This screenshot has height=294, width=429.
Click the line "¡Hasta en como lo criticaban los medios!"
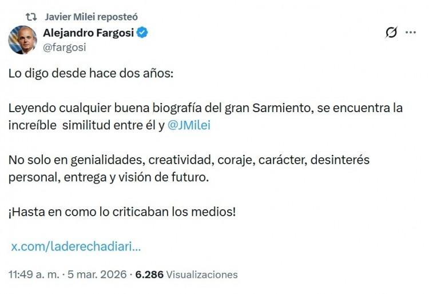[122, 212]
